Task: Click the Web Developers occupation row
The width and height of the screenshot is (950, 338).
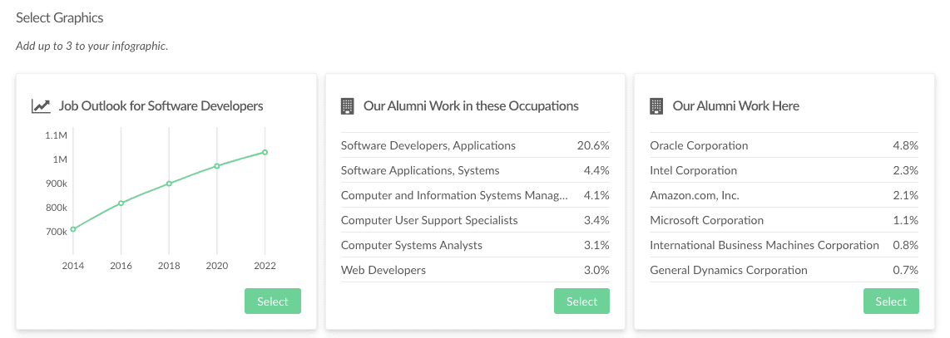Action: click(x=475, y=270)
